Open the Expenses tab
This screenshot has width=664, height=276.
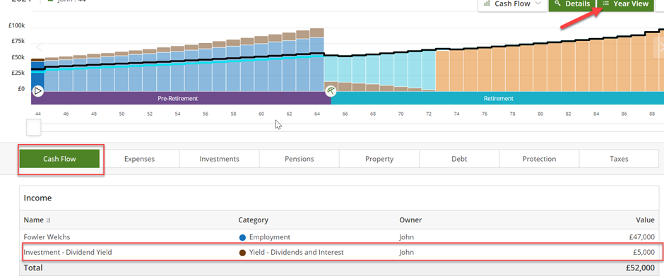(139, 159)
